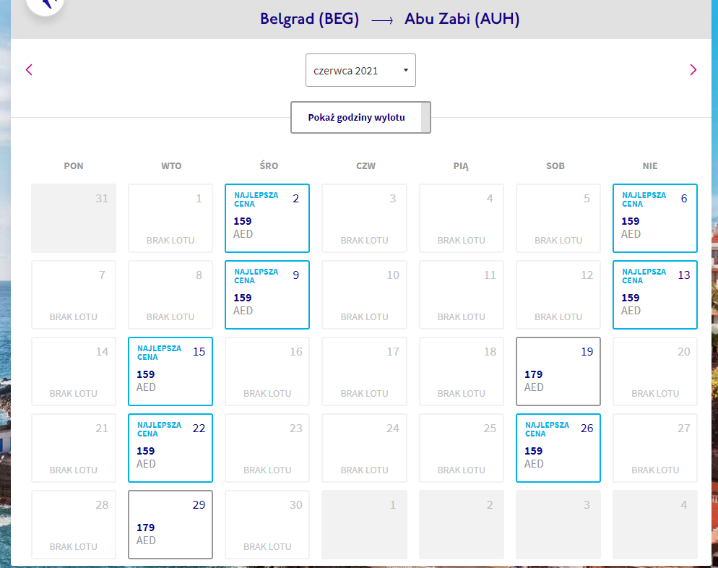Image resolution: width=718 pixels, height=568 pixels.
Task: Open the czerwca 2021 month dropdown
Action: (x=360, y=70)
